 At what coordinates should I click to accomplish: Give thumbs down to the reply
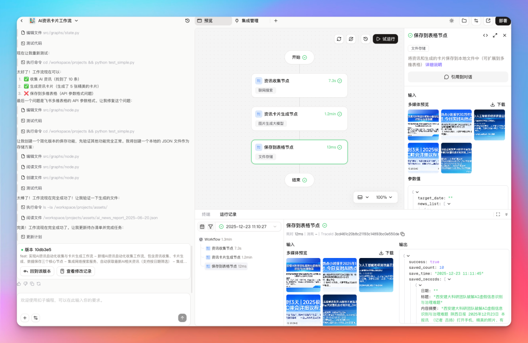click(25, 284)
